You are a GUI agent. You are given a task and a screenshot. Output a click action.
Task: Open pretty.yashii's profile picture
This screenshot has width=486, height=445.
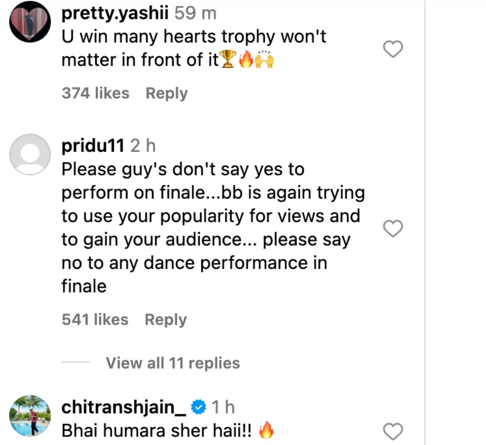(x=30, y=22)
